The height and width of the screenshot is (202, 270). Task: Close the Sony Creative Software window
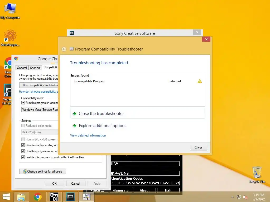coord(197,32)
